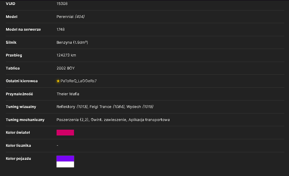The height and width of the screenshot is (176, 289).
Task: Click the Model na serwerze value 1748
Action: 60,30
